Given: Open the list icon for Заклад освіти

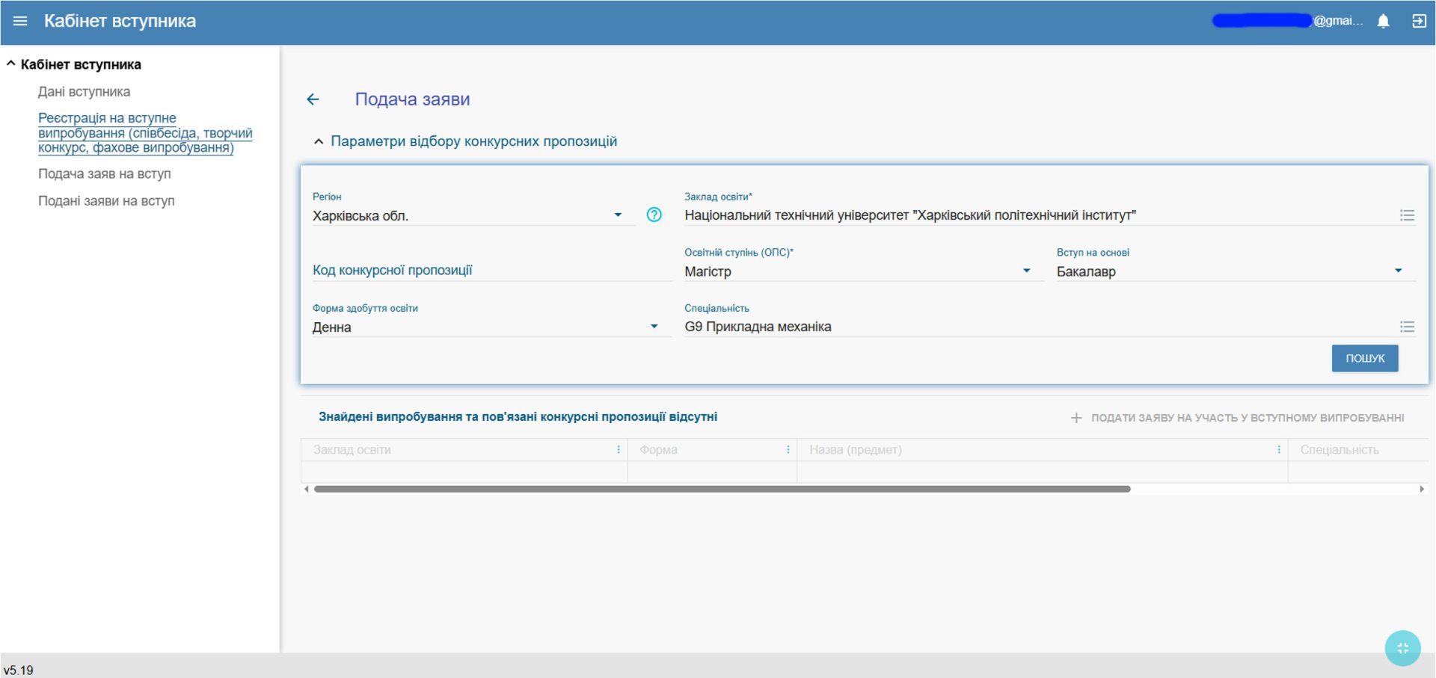Looking at the screenshot, I should 1407,215.
